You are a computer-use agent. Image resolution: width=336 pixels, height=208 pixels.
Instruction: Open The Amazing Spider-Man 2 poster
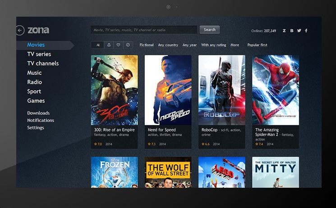(276, 90)
